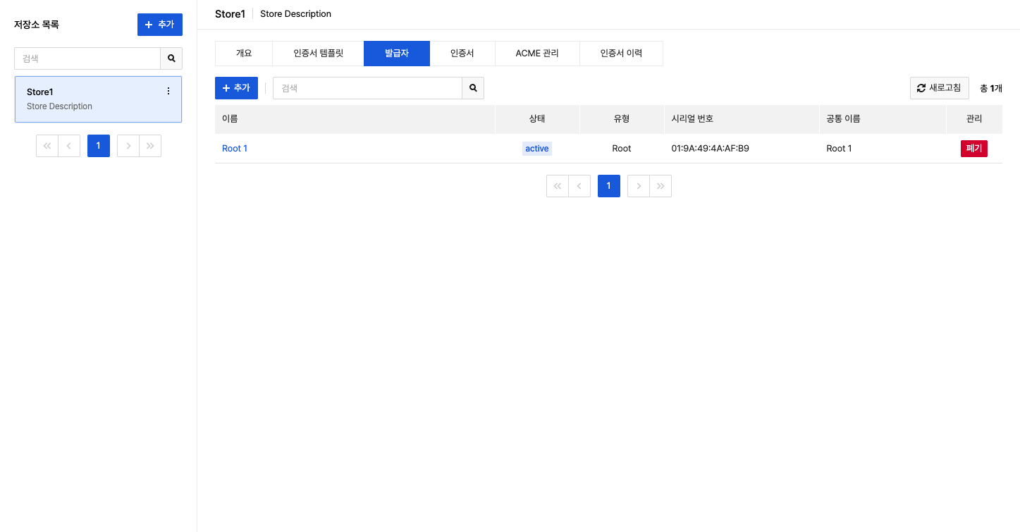Click the plus icon on the issuer 추가 button

[x=226, y=87]
